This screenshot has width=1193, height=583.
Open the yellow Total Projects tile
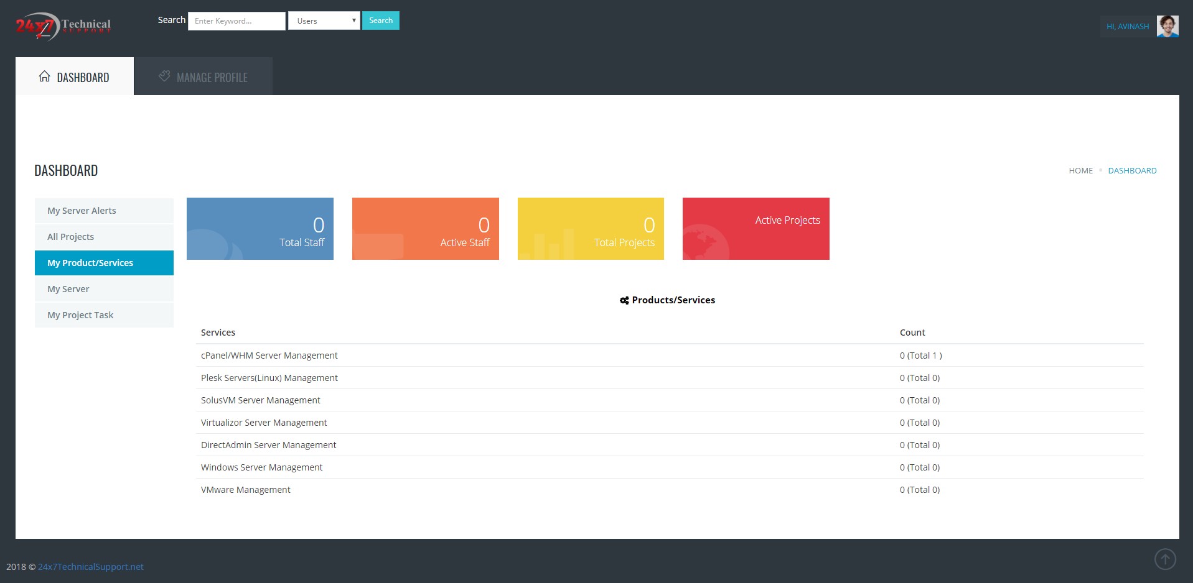pyautogui.click(x=591, y=229)
